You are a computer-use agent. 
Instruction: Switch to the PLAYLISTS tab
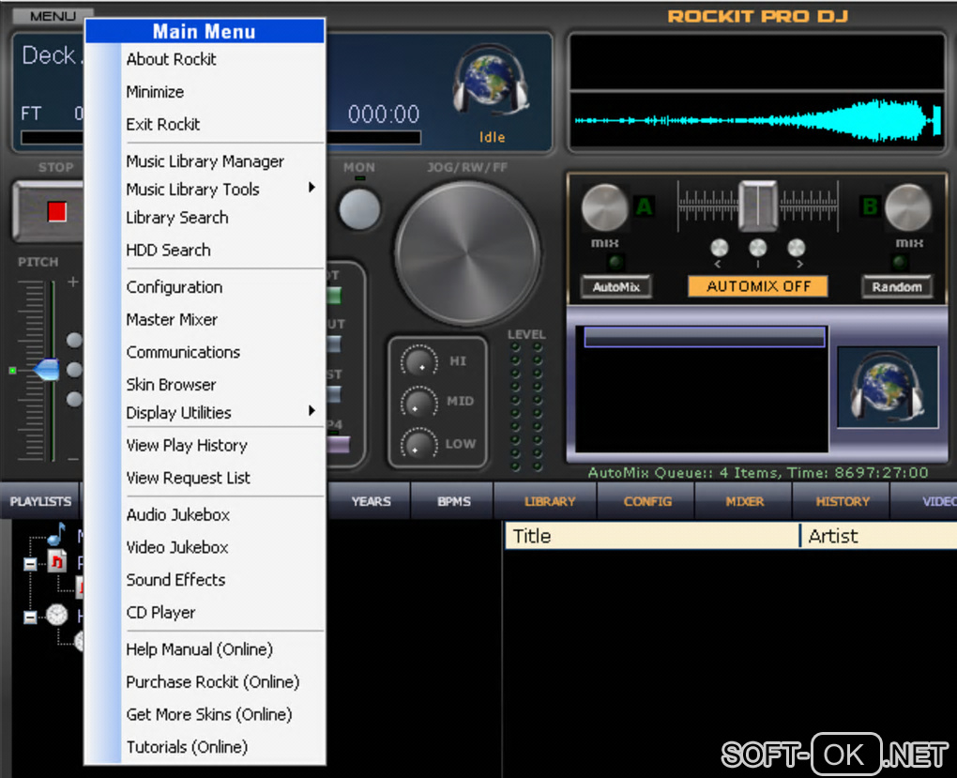40,501
